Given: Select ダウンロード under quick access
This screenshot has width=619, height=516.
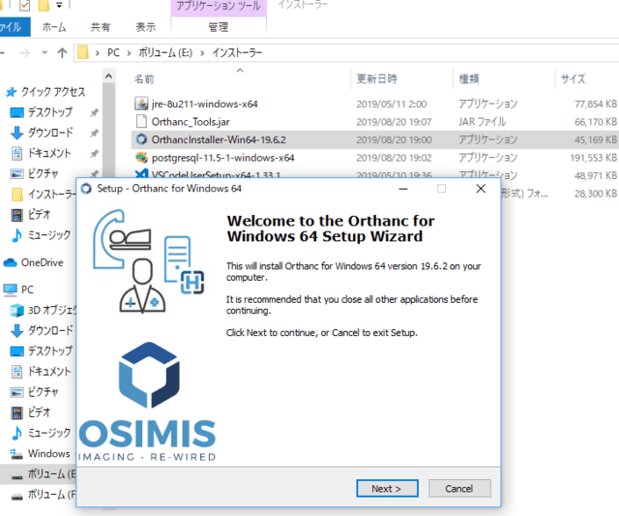Looking at the screenshot, I should 48,133.
